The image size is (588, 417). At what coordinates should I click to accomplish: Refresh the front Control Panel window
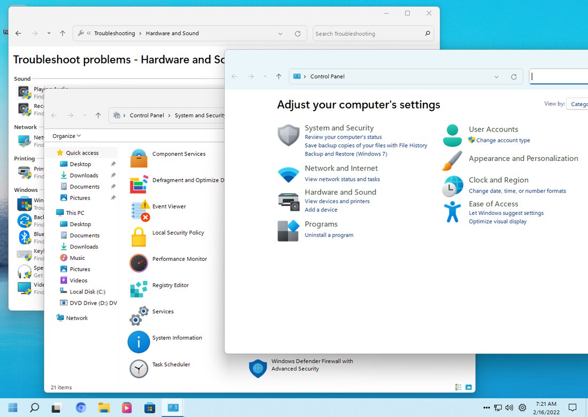coord(514,76)
